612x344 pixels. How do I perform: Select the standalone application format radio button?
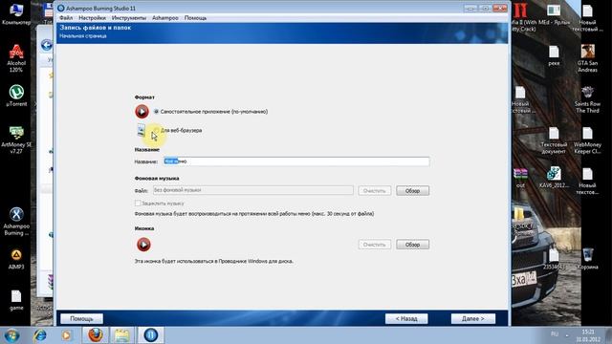pyautogui.click(x=156, y=112)
